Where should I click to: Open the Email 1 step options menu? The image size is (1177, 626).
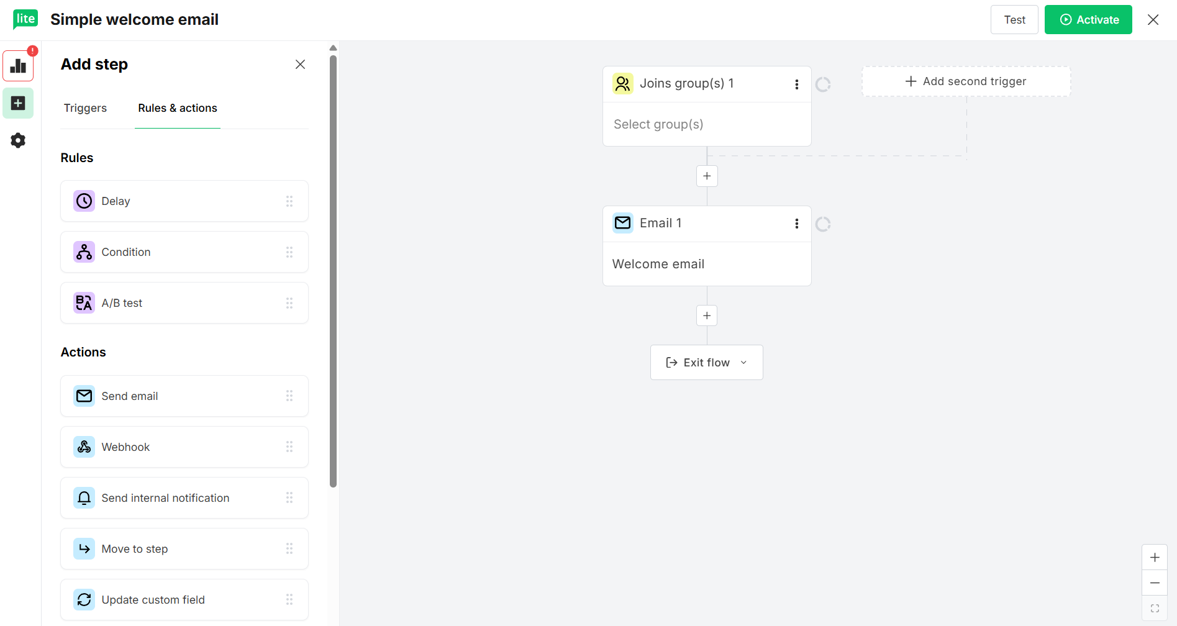[x=797, y=223]
